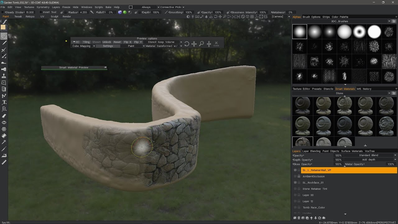Toggle the Steady Stroke checkbox

click(x=2, y=12)
